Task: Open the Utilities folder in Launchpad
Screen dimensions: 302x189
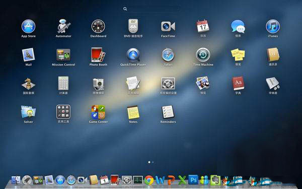Action: [x=63, y=112]
